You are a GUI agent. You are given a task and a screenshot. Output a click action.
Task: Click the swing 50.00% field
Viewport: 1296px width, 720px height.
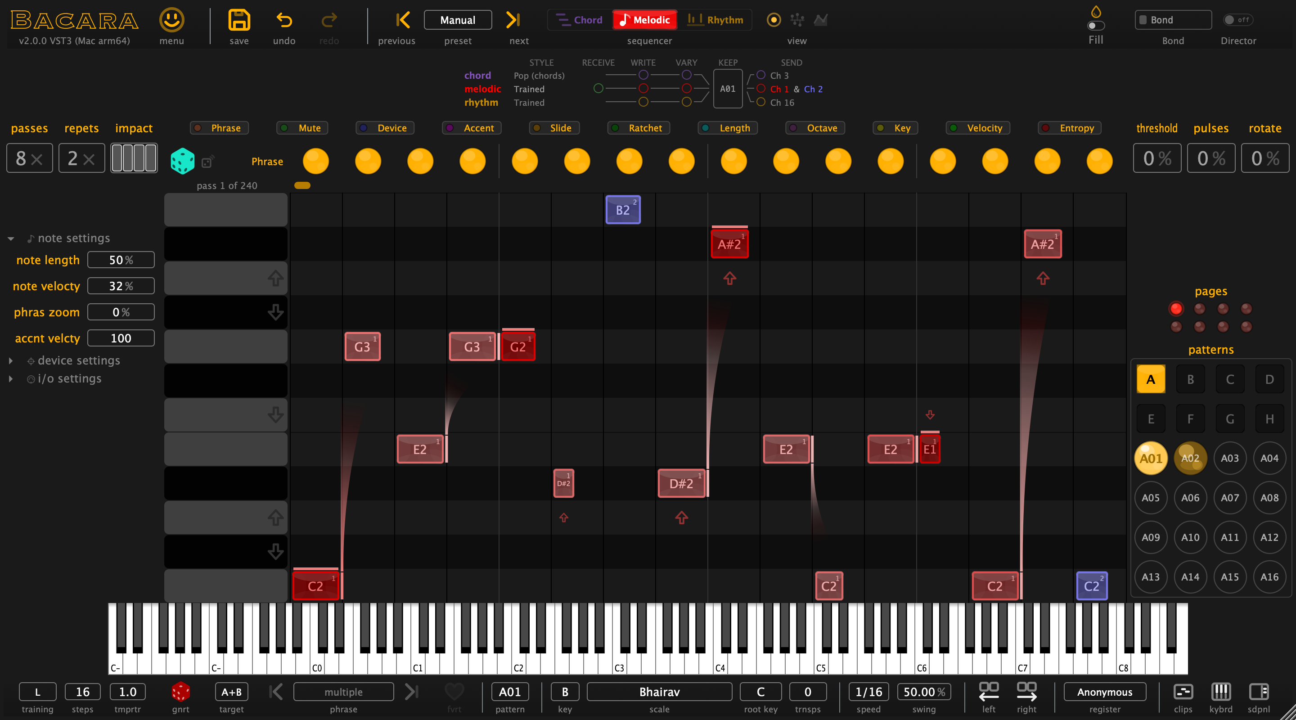(x=924, y=691)
